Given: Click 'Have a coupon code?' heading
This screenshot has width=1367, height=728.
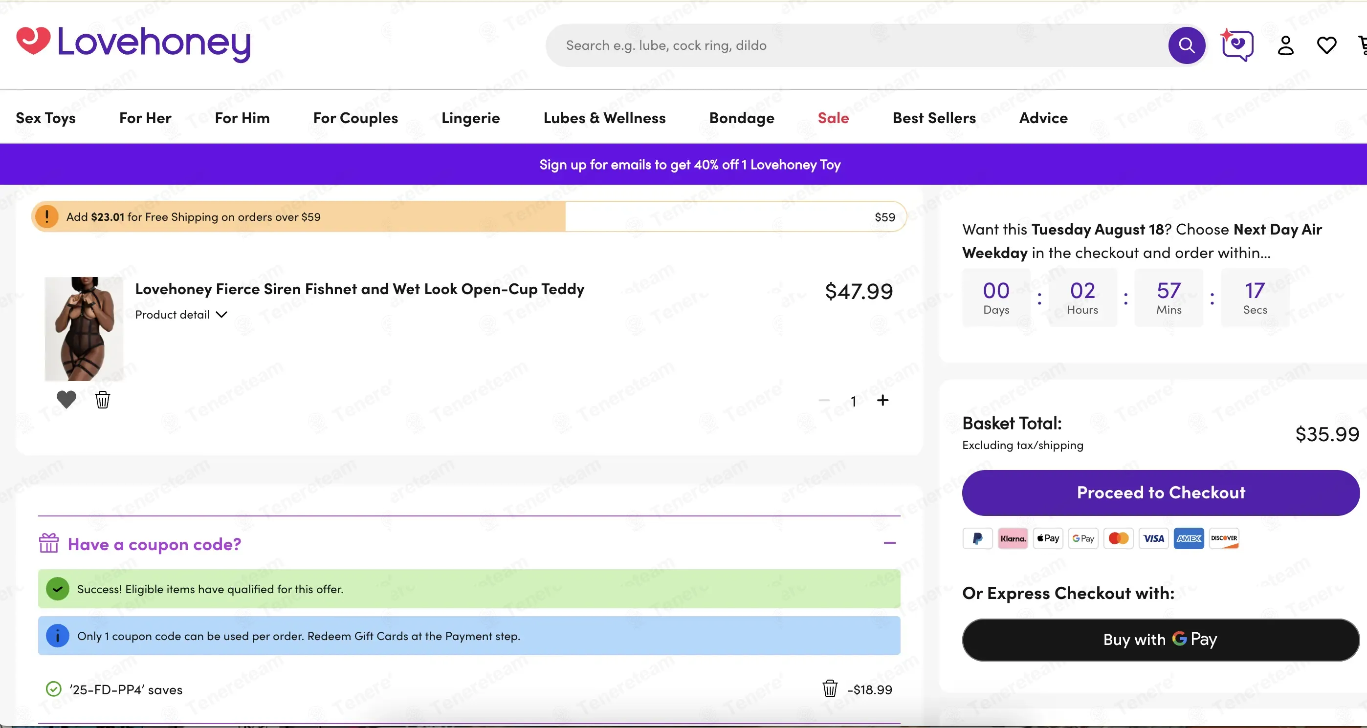Looking at the screenshot, I should click(x=154, y=544).
